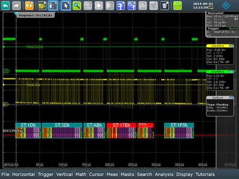Open the Tutorials menu
Viewport: 239px width, 179px height.
pyautogui.click(x=205, y=174)
